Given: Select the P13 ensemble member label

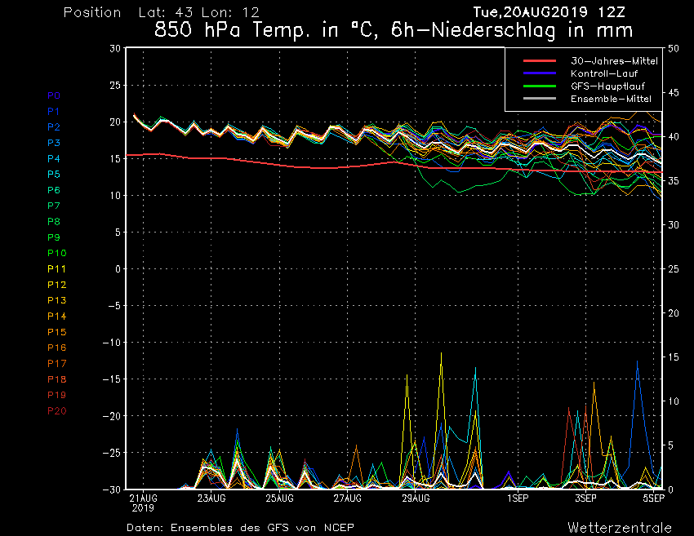Looking at the screenshot, I should [56, 300].
